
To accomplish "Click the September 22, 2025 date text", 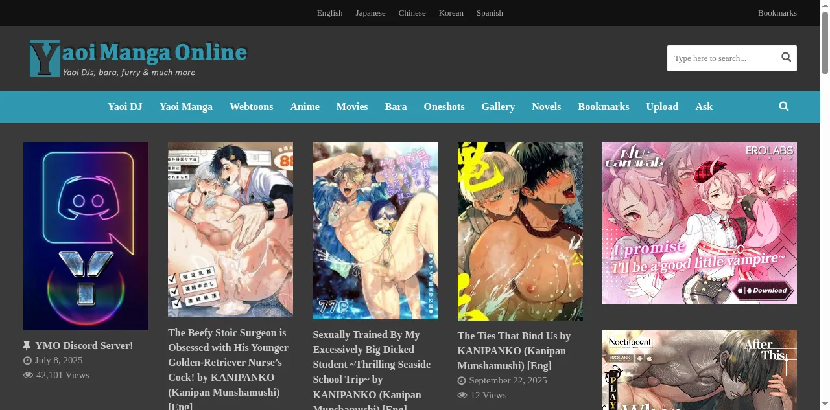I will [508, 381].
